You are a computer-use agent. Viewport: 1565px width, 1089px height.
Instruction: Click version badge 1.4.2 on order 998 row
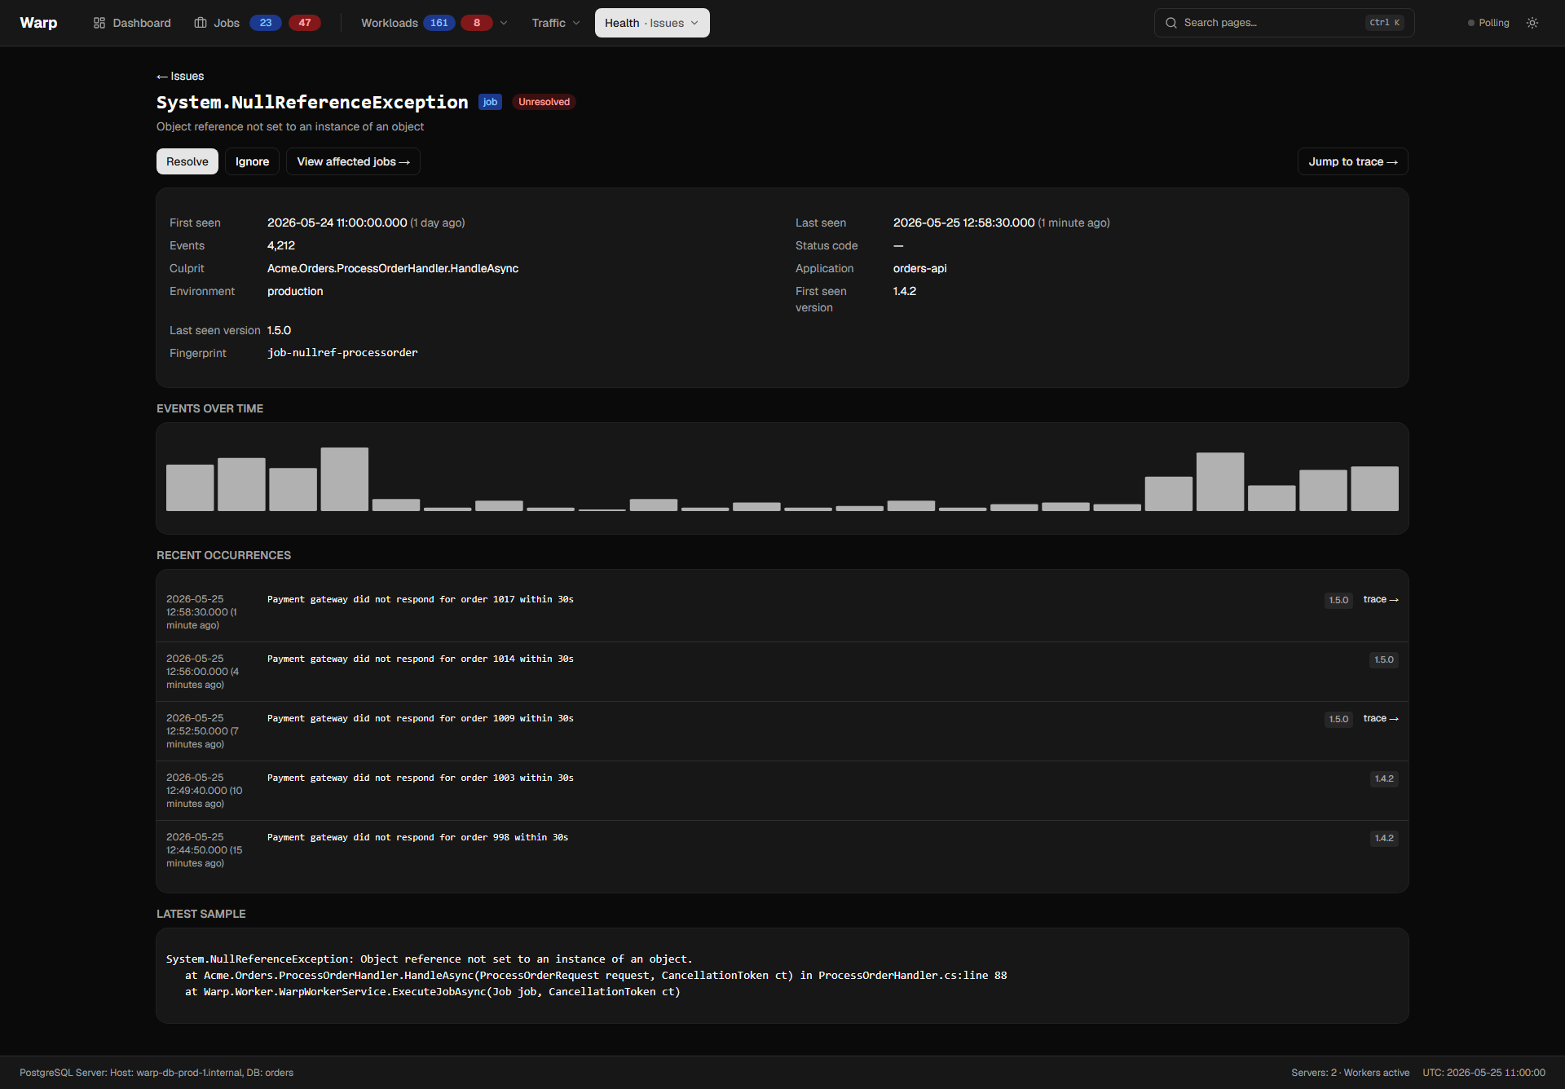click(x=1384, y=838)
